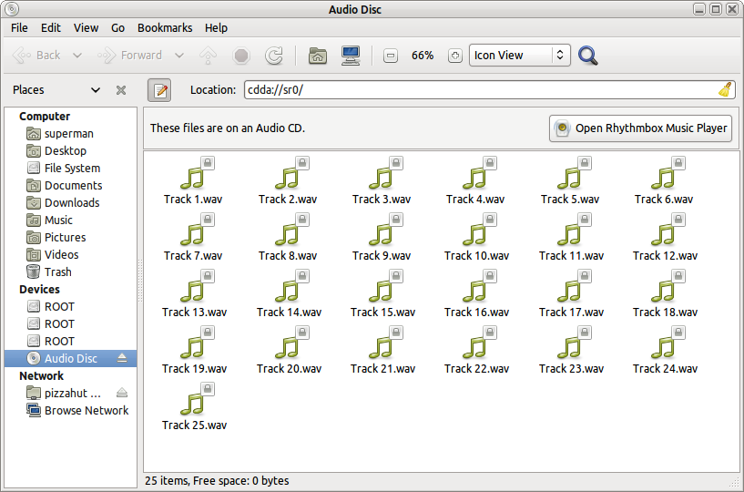Zoom in with the plus button
Screen dimensions: 744x492
pos(454,56)
